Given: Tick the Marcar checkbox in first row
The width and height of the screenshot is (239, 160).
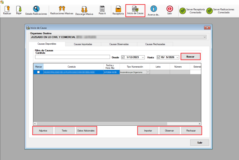Looking at the screenshot, I should pos(39,72).
